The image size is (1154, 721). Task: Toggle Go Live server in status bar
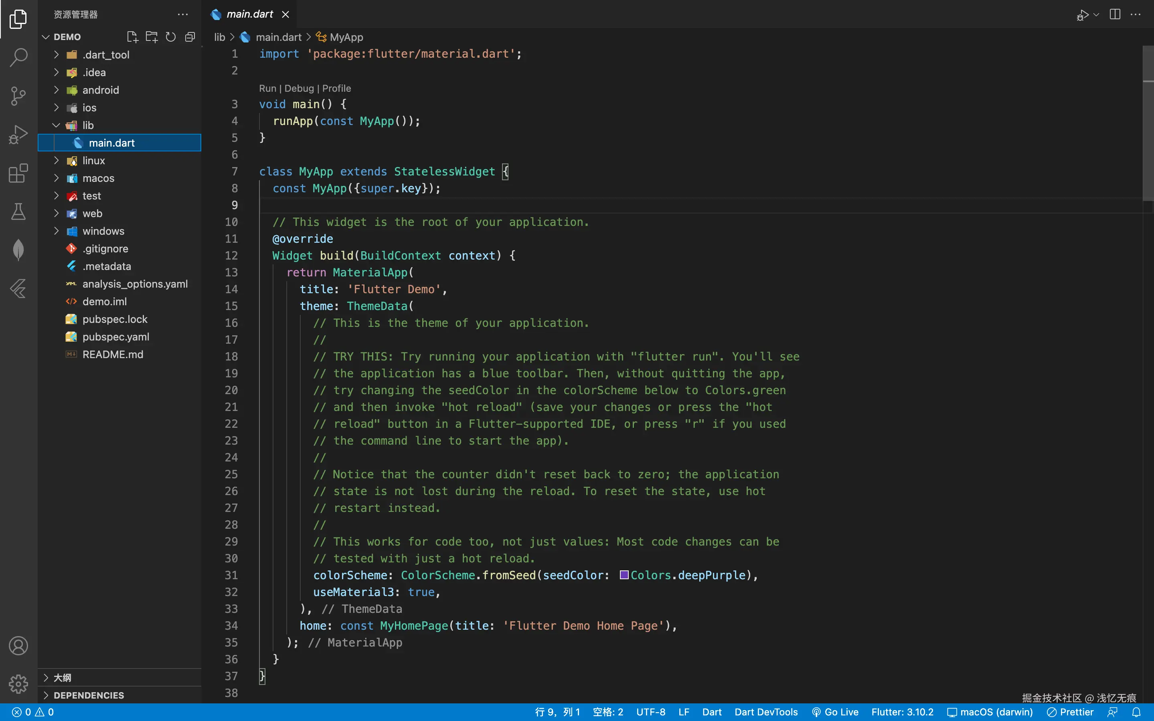(835, 712)
